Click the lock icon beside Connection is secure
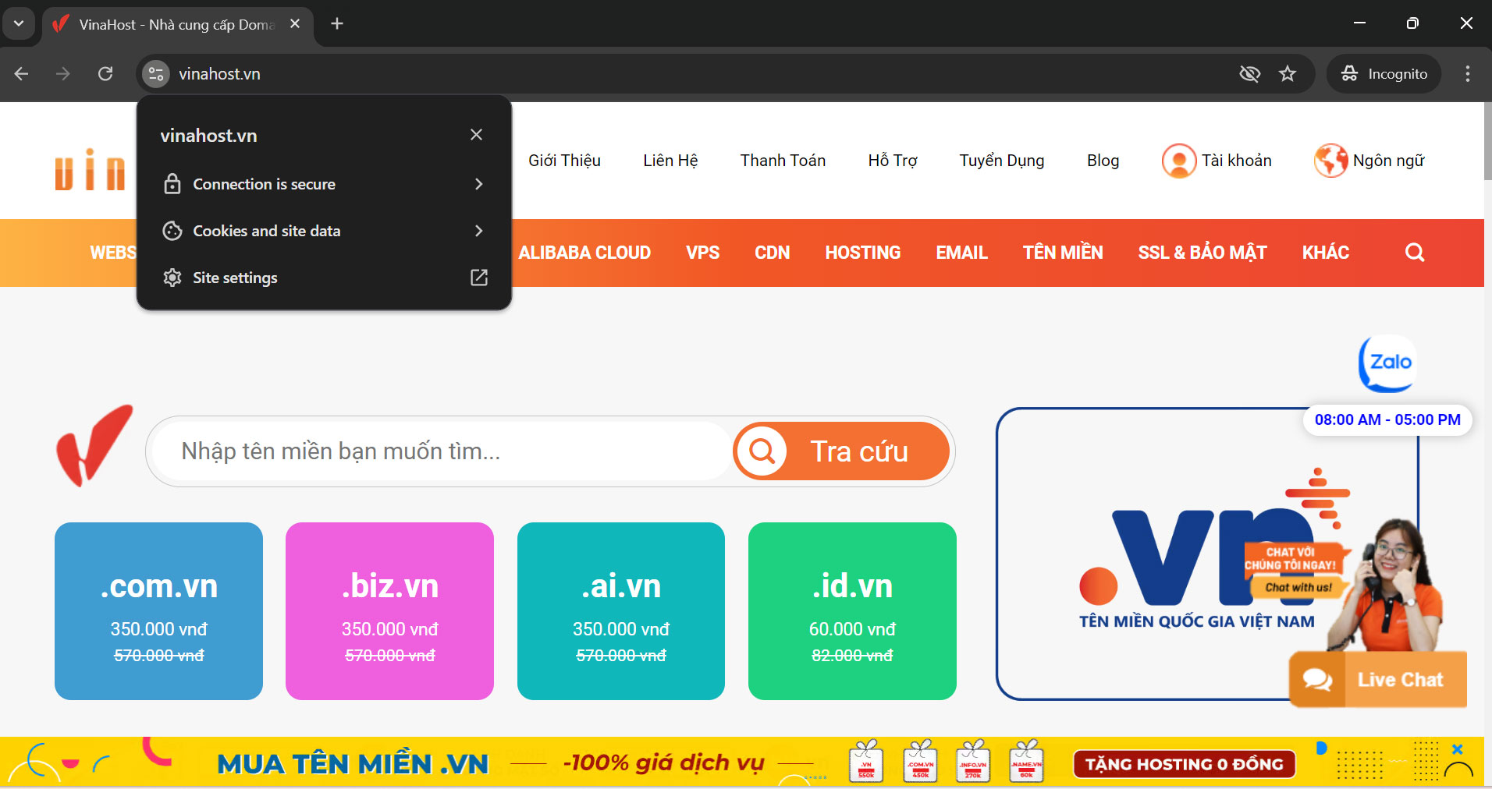Viewport: 1492px width, 789px height. [x=172, y=184]
